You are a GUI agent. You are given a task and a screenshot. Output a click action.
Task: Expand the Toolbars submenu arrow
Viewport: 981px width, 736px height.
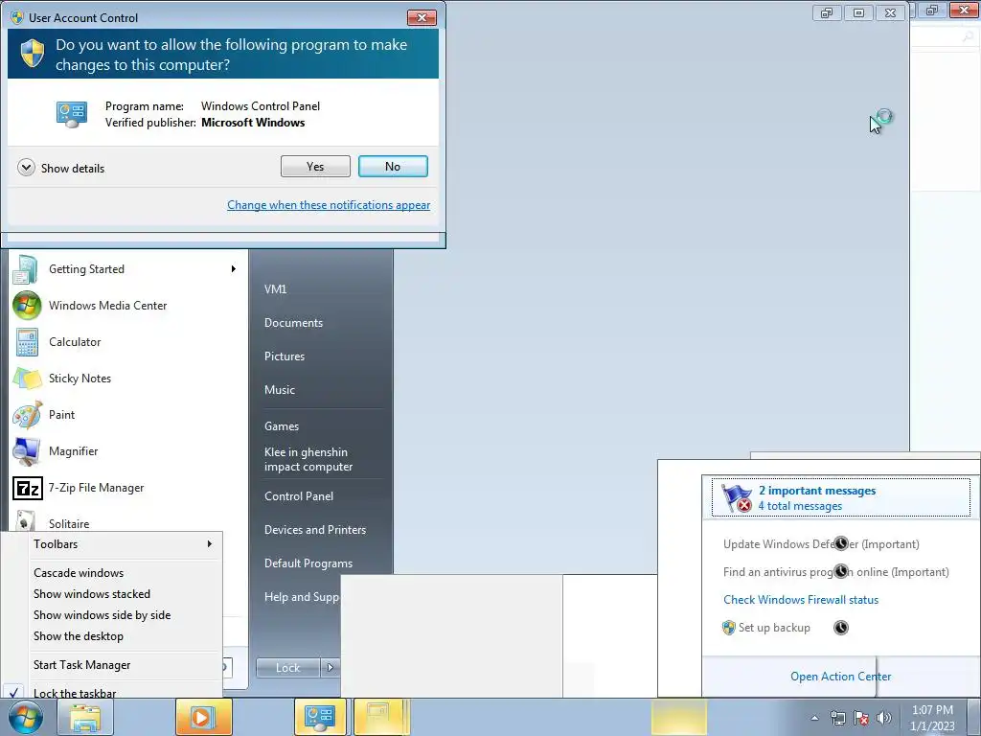pyautogui.click(x=210, y=544)
